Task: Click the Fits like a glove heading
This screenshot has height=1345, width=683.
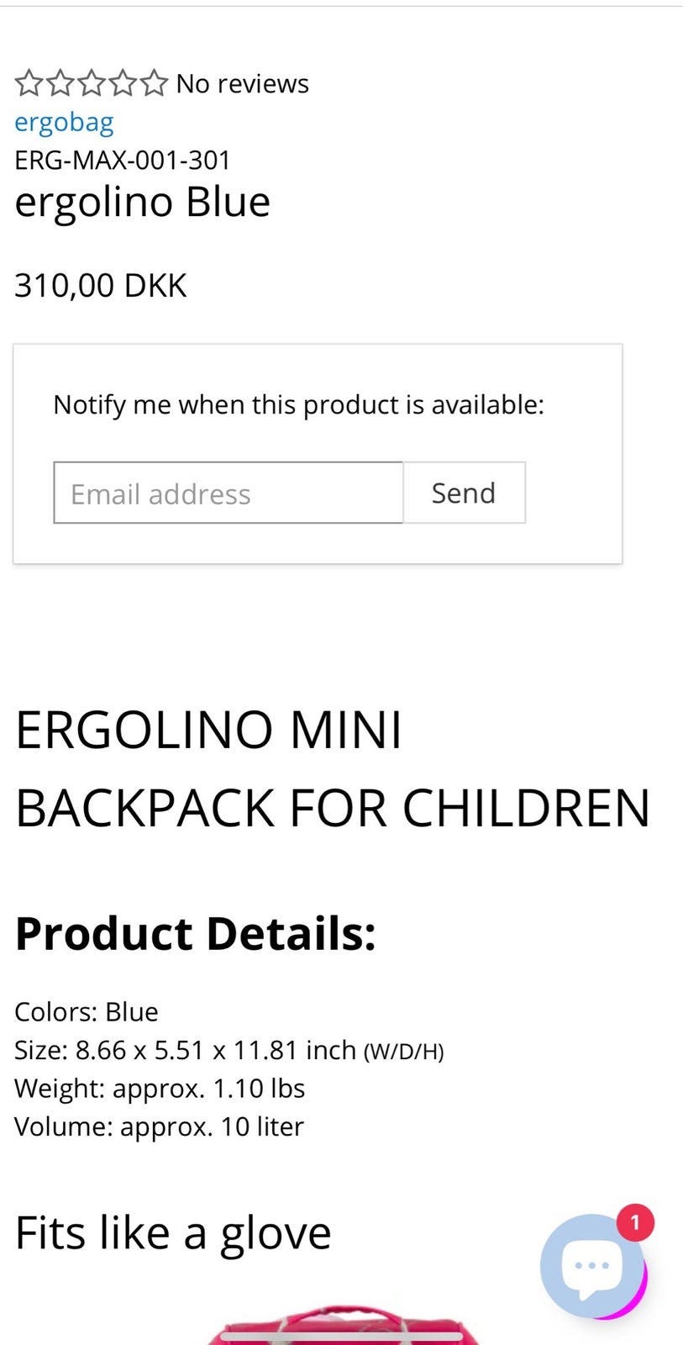Action: click(x=173, y=1233)
